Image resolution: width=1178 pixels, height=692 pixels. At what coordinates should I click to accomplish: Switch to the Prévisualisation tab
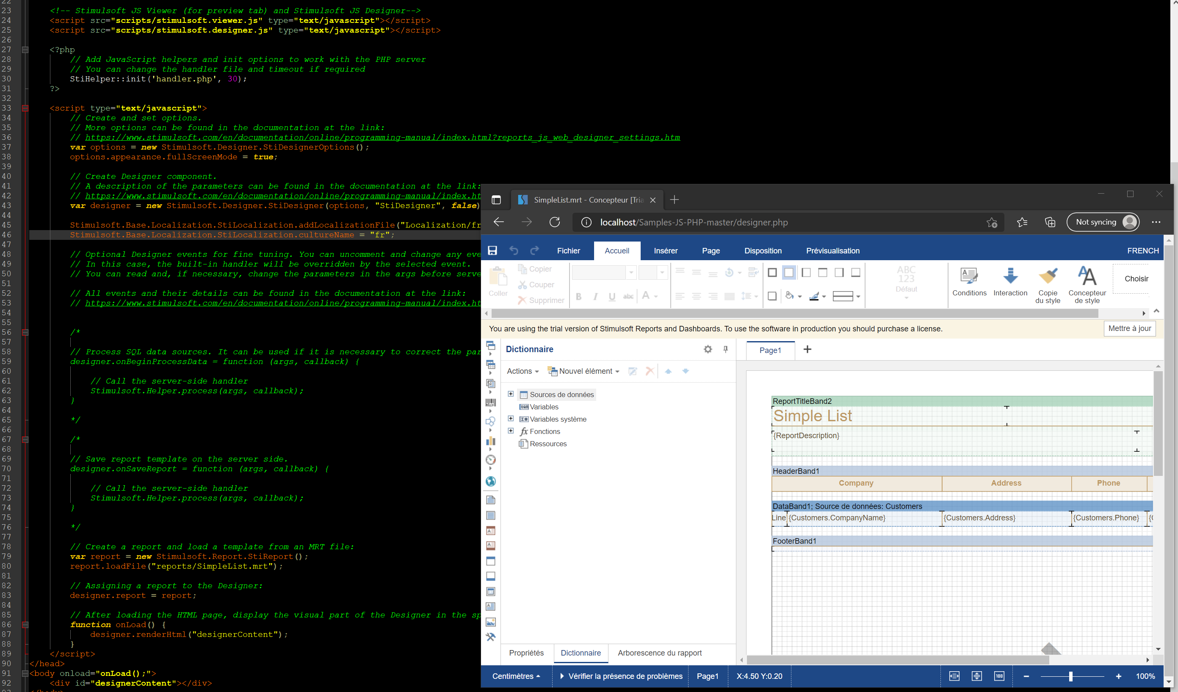(832, 251)
